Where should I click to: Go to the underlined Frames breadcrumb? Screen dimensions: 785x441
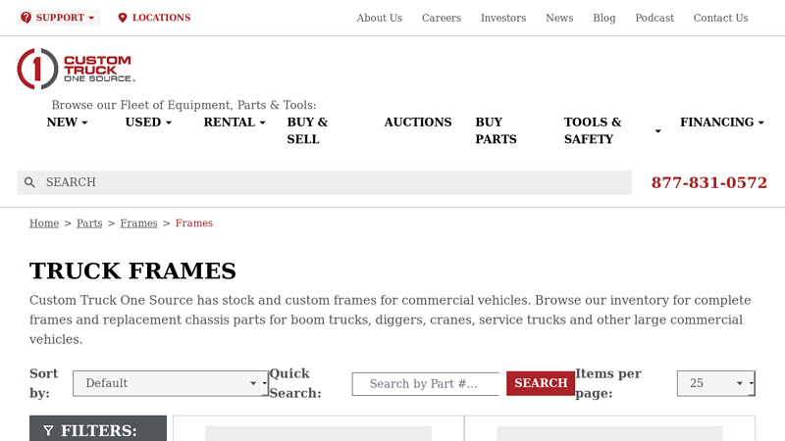pyautogui.click(x=138, y=223)
